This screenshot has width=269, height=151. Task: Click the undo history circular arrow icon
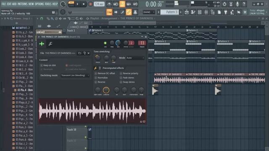pyautogui.click(x=224, y=4)
